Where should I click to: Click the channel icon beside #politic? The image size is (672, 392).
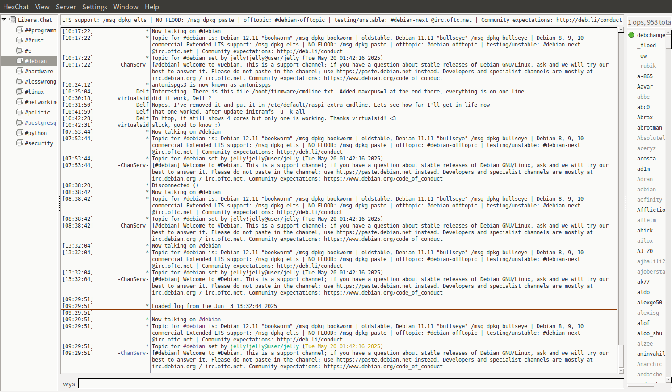(x=20, y=112)
